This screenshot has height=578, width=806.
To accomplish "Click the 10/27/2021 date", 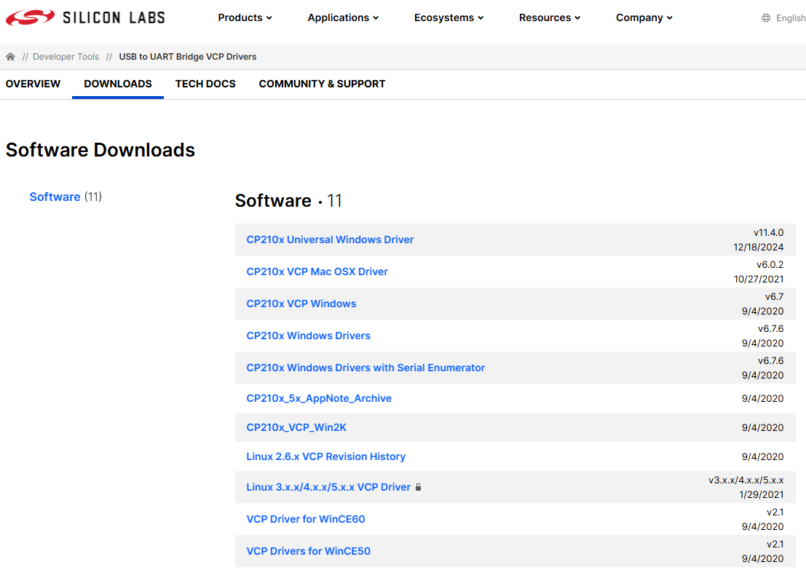I will [x=759, y=279].
